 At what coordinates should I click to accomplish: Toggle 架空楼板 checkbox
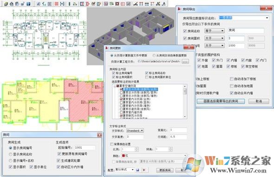point(243,66)
